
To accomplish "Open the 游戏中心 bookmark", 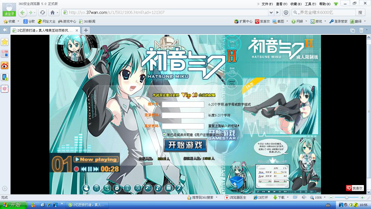I will (x=67, y=21).
